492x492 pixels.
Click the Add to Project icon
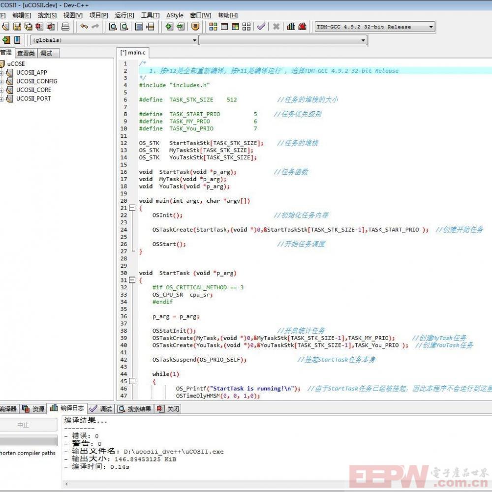coord(169,27)
